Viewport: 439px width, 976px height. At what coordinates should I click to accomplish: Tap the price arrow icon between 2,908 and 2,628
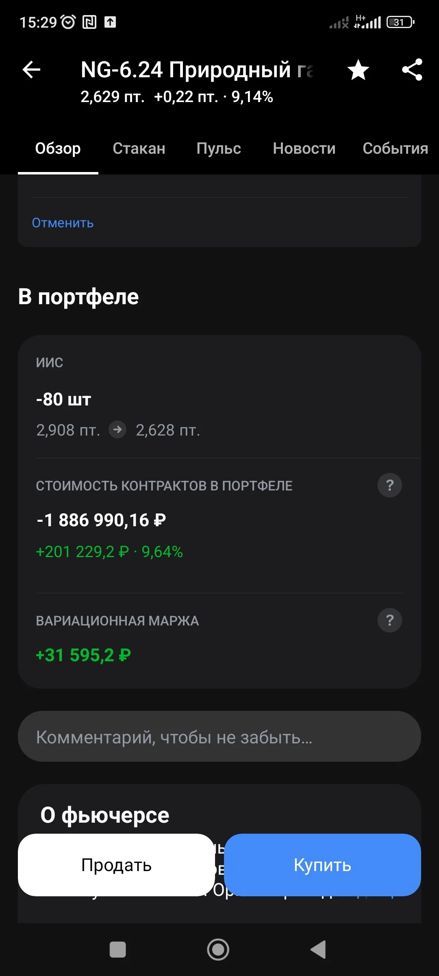click(117, 429)
